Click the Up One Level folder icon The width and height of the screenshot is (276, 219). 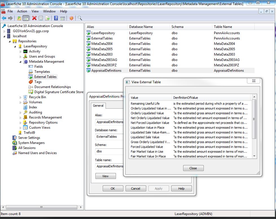point(19,18)
